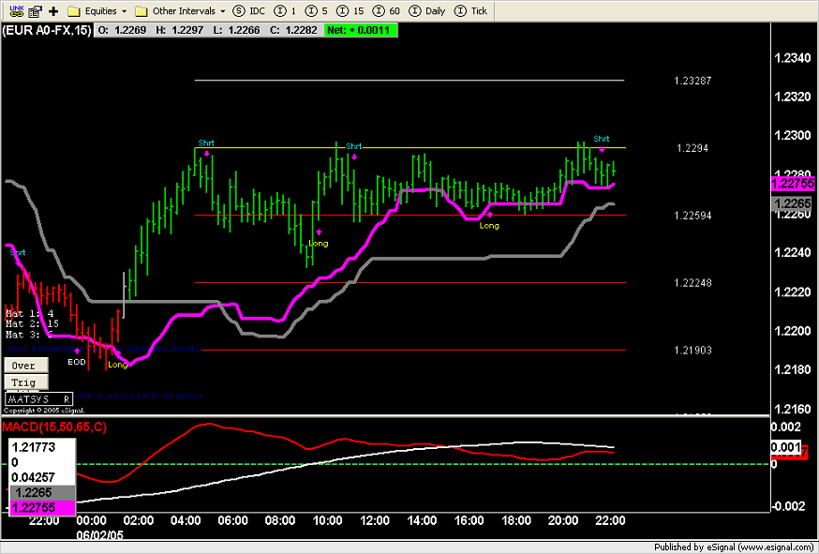The height and width of the screenshot is (554, 819).
Task: Switch to the 15 minute interval
Action: (x=351, y=10)
